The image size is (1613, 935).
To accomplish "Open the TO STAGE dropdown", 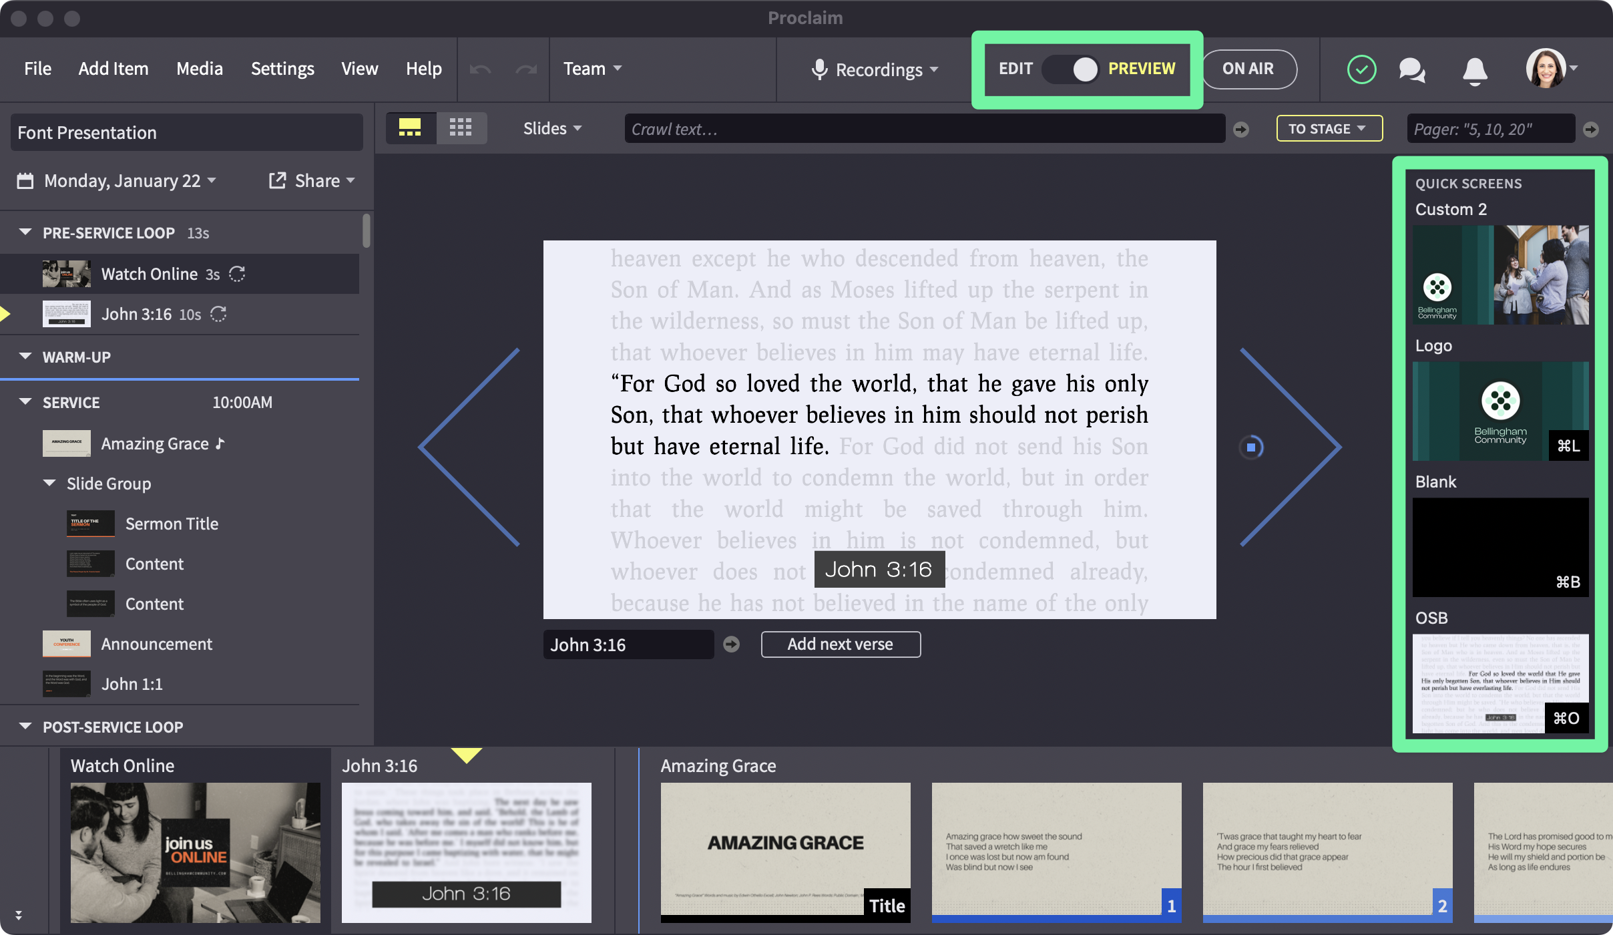I will click(1329, 128).
